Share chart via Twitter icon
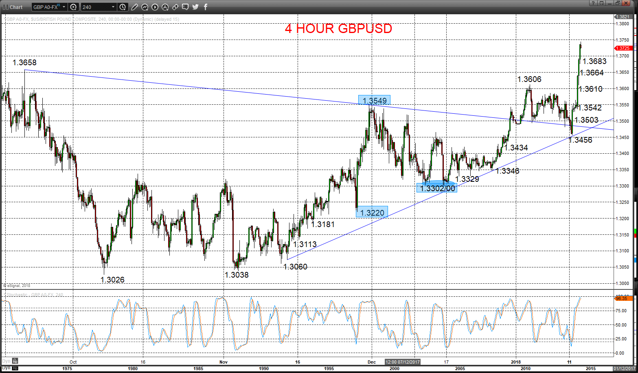638x373 pixels. pyautogui.click(x=195, y=7)
